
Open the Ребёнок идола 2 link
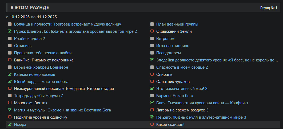coord(29,39)
